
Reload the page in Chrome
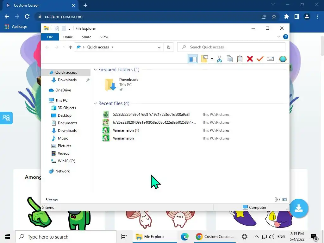27,16
